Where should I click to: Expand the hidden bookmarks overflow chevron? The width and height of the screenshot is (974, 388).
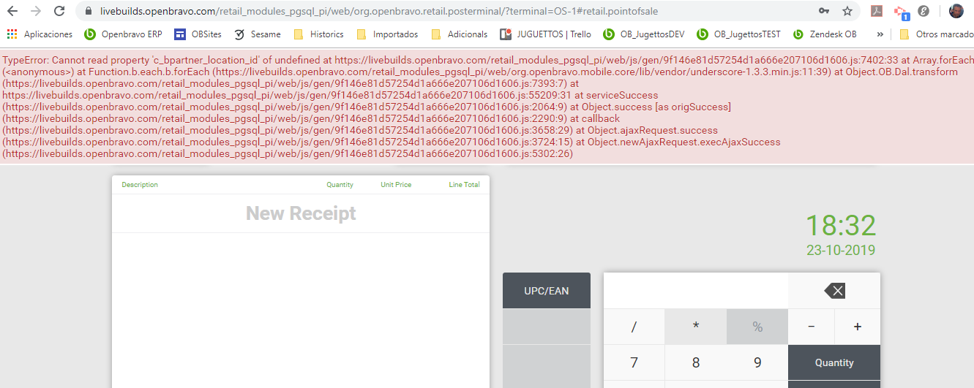click(x=879, y=34)
